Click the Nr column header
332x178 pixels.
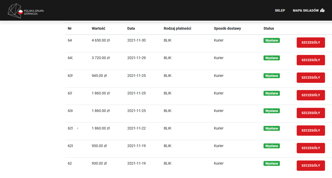point(70,28)
